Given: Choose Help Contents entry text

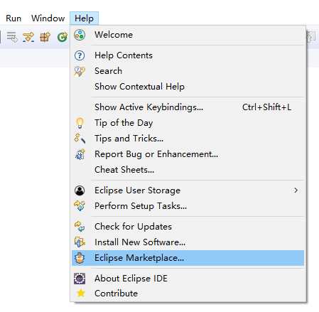Looking at the screenshot, I should [124, 55].
